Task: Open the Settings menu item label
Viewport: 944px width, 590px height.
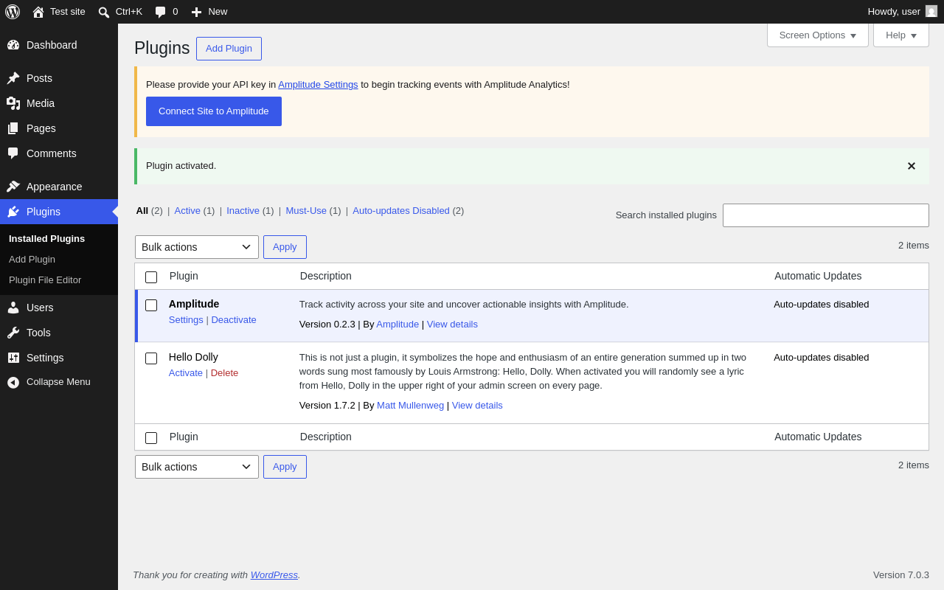Action: (45, 358)
